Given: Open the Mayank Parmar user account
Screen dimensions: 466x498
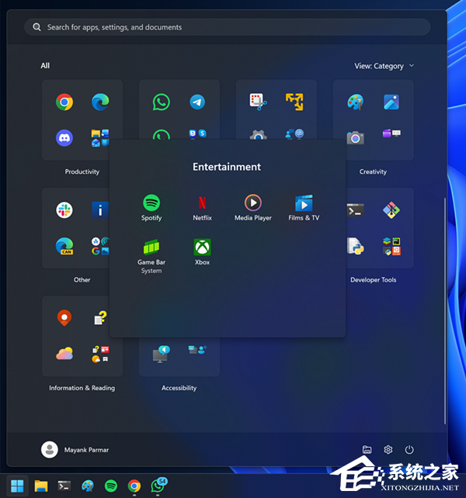Looking at the screenshot, I should click(x=75, y=450).
